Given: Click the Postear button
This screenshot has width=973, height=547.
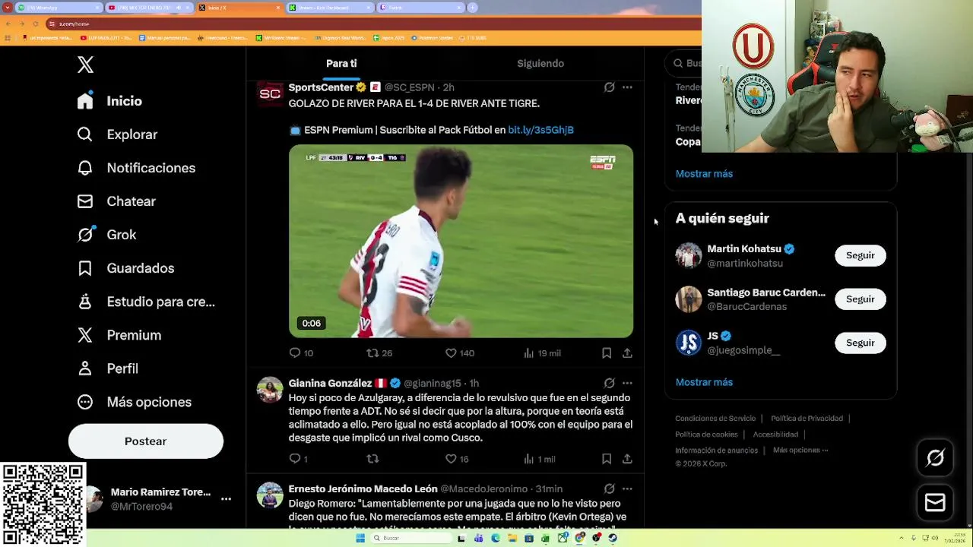Looking at the screenshot, I should 146,441.
